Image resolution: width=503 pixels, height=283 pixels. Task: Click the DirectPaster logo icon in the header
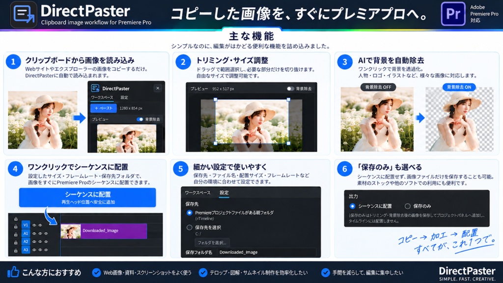click(x=24, y=14)
